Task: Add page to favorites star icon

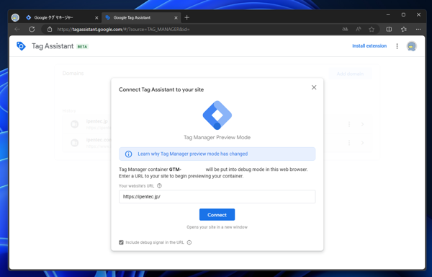Action: (372, 30)
